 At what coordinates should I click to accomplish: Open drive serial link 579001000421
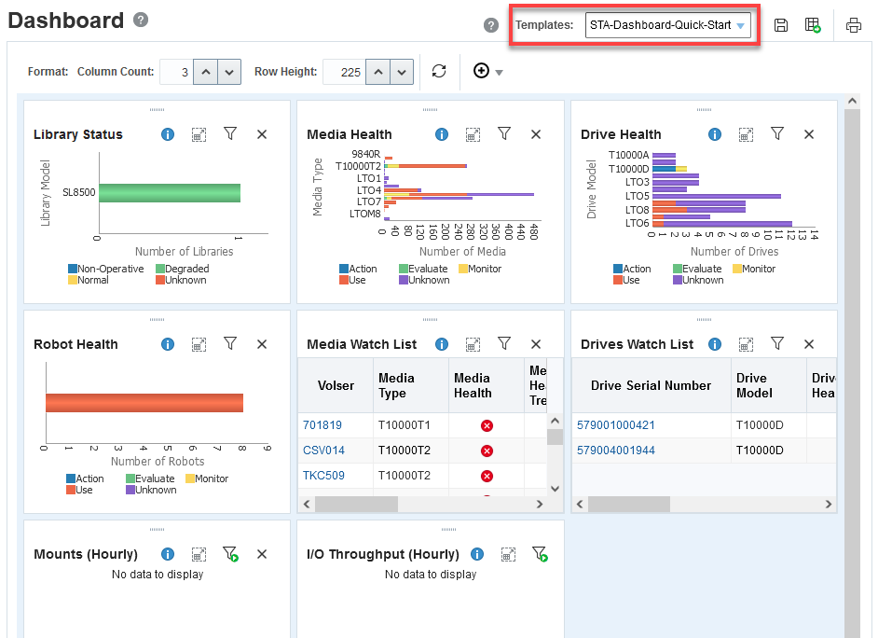[x=615, y=425]
